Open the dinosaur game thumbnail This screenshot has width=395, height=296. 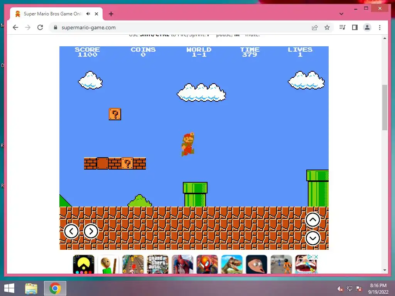(232, 264)
